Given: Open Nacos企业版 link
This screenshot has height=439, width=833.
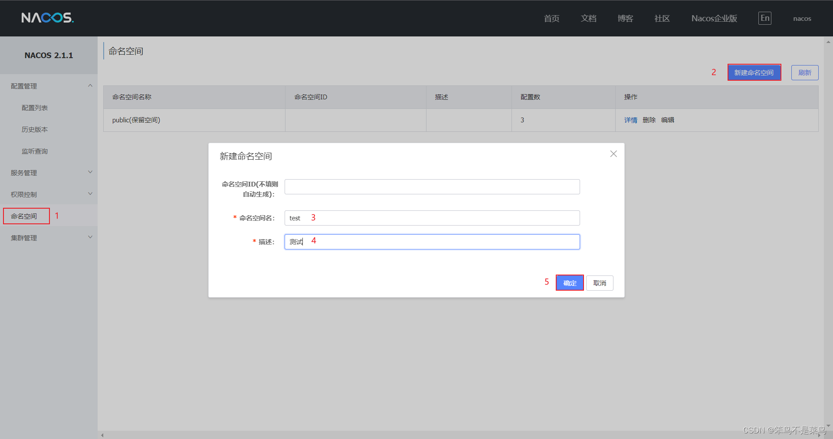Looking at the screenshot, I should (714, 18).
